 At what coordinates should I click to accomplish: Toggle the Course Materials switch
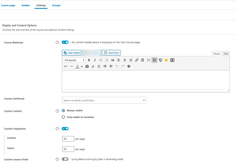(x=65, y=42)
